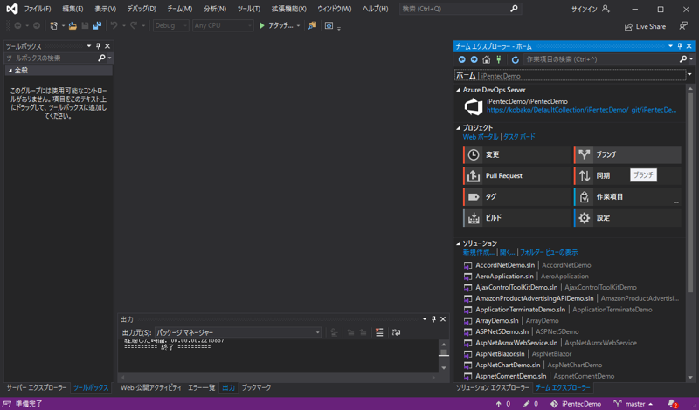Toggle word wrap in output panel
The width and height of the screenshot is (699, 410).
click(x=396, y=332)
